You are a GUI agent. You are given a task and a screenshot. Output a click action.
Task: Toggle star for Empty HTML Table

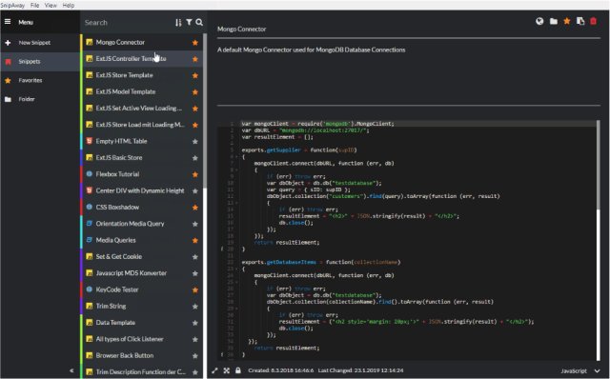click(195, 142)
